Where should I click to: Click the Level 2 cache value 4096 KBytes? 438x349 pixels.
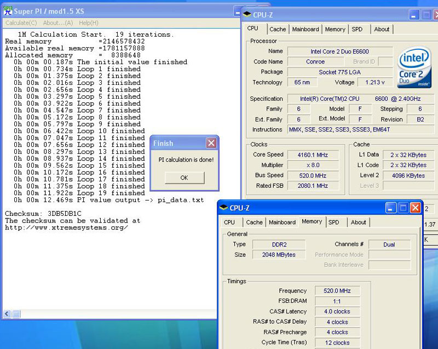[408, 175]
